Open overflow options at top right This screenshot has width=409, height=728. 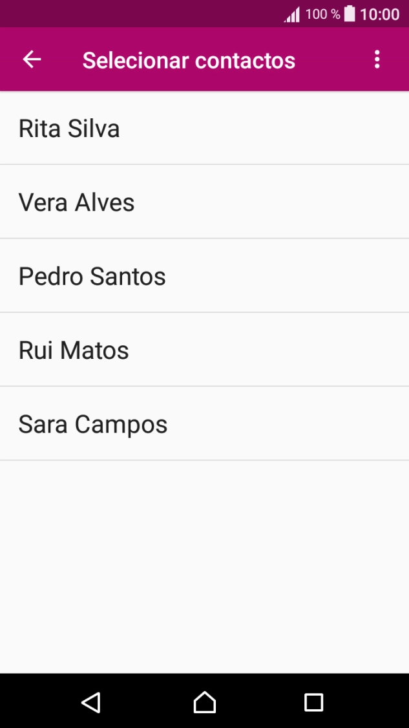click(377, 59)
